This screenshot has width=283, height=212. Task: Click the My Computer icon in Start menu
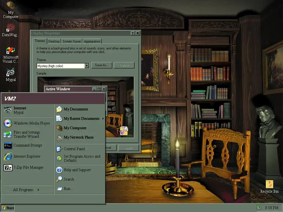59,128
